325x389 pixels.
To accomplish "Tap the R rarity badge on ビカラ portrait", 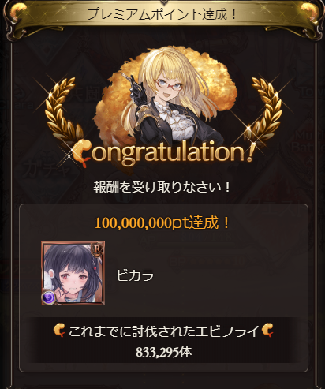I will (x=97, y=250).
